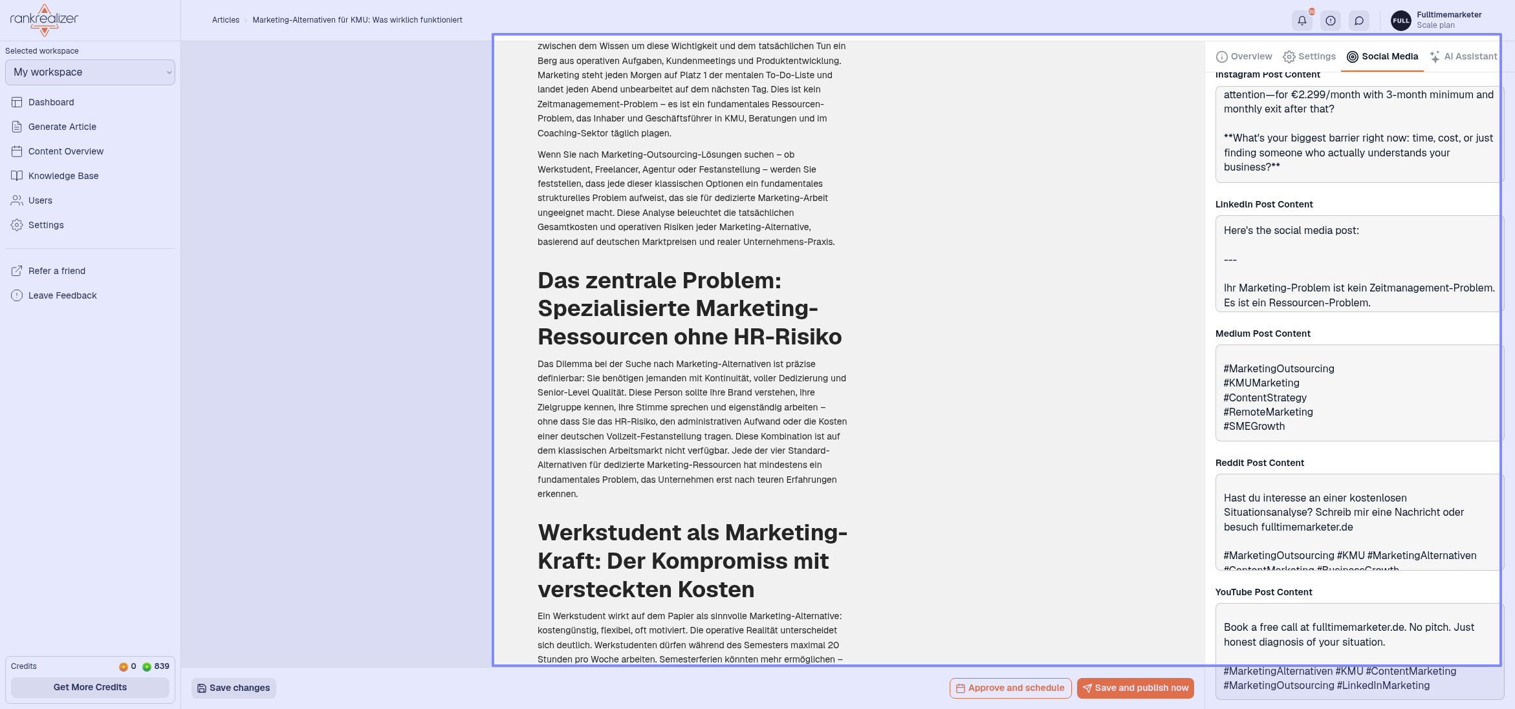
Task: Switch to the article Settings tab
Action: tap(1309, 56)
